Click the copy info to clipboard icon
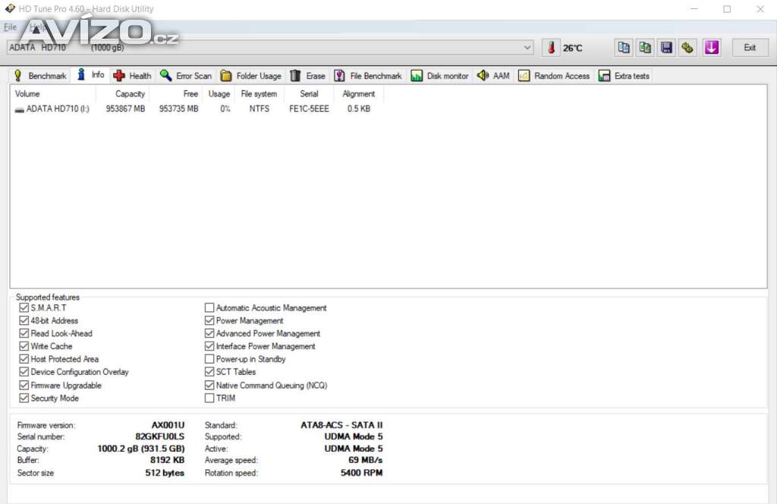The height and width of the screenshot is (504, 777). click(624, 48)
